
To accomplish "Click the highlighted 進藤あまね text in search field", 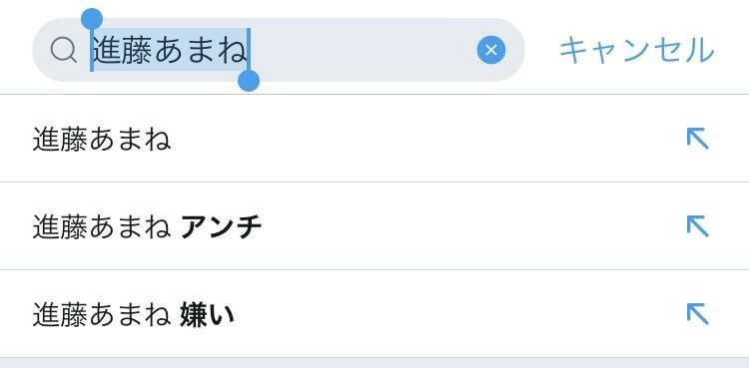I will 170,50.
